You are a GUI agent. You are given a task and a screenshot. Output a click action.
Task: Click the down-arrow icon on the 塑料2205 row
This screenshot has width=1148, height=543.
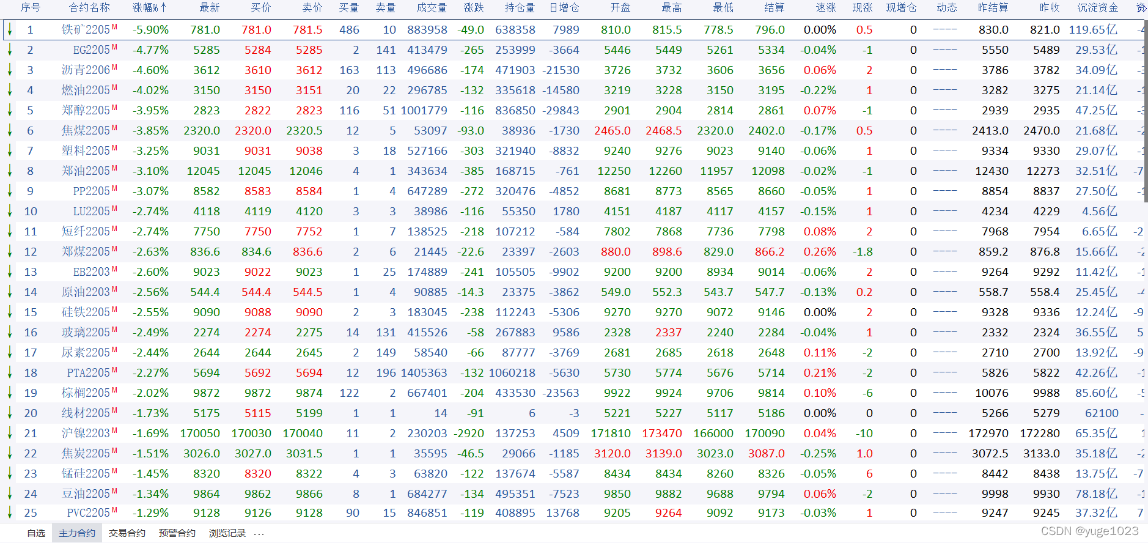10,150
